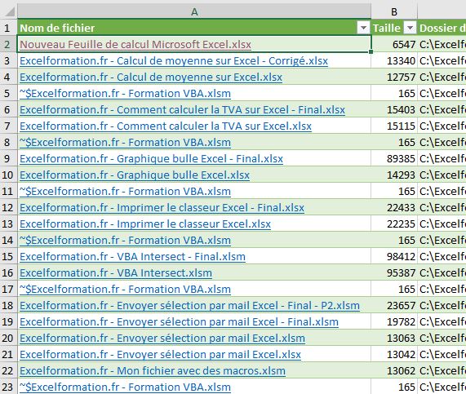Select size cell 13340
The image size is (466, 394).
click(x=394, y=61)
